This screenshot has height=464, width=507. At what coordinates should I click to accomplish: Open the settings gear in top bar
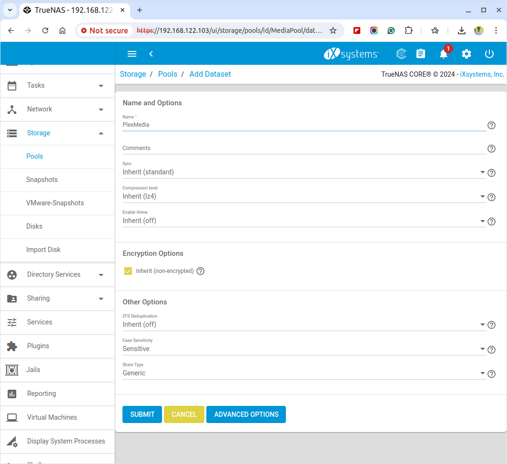click(x=466, y=54)
